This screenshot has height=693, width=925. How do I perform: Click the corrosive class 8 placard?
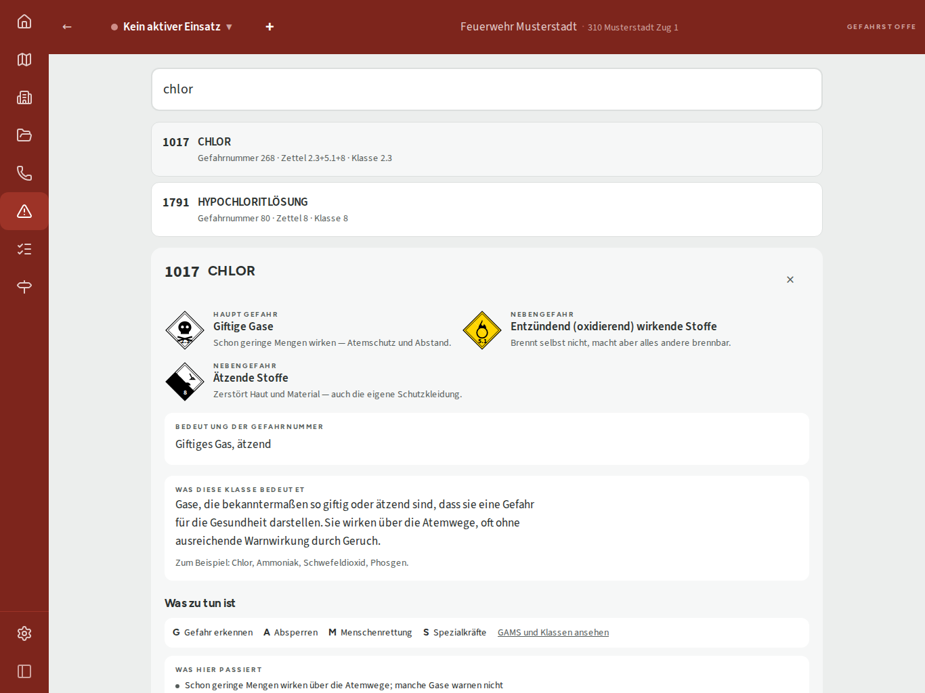(185, 382)
